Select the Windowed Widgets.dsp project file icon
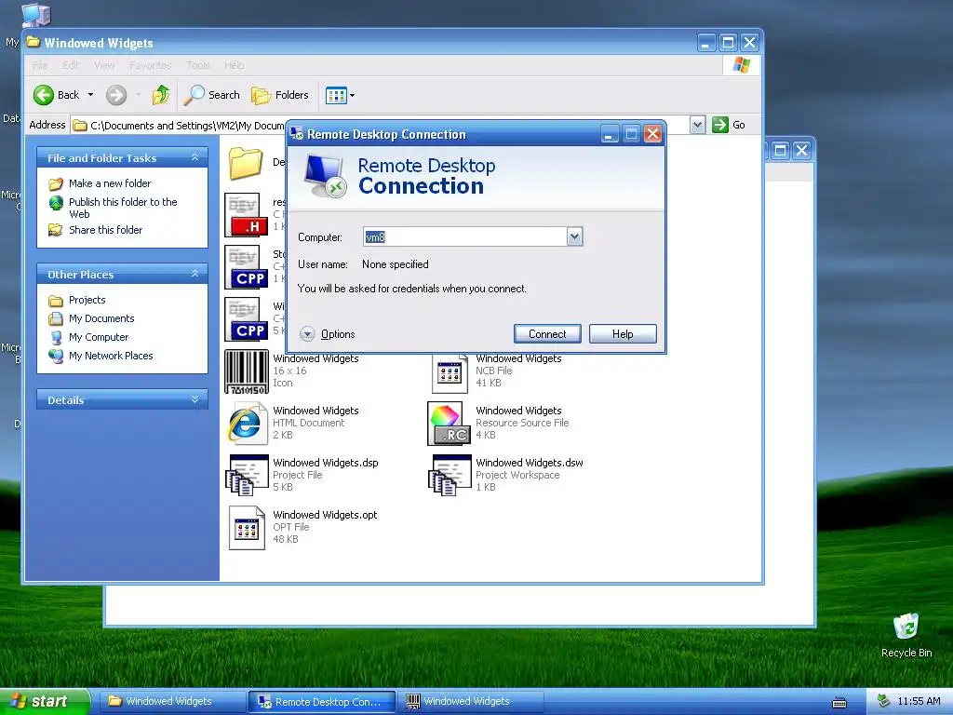This screenshot has height=715, width=953. (247, 476)
